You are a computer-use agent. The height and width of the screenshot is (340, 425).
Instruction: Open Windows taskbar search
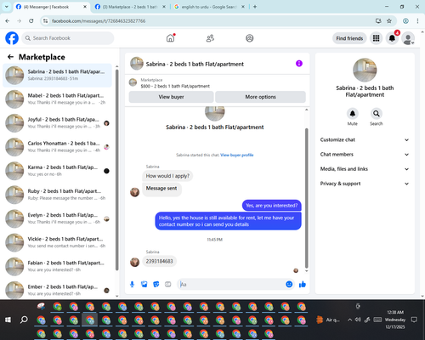coord(24,320)
